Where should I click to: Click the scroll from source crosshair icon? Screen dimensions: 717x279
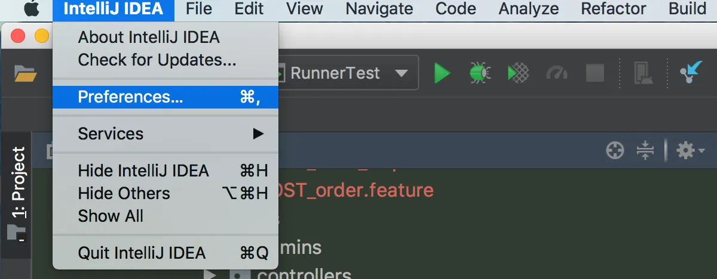click(x=615, y=151)
